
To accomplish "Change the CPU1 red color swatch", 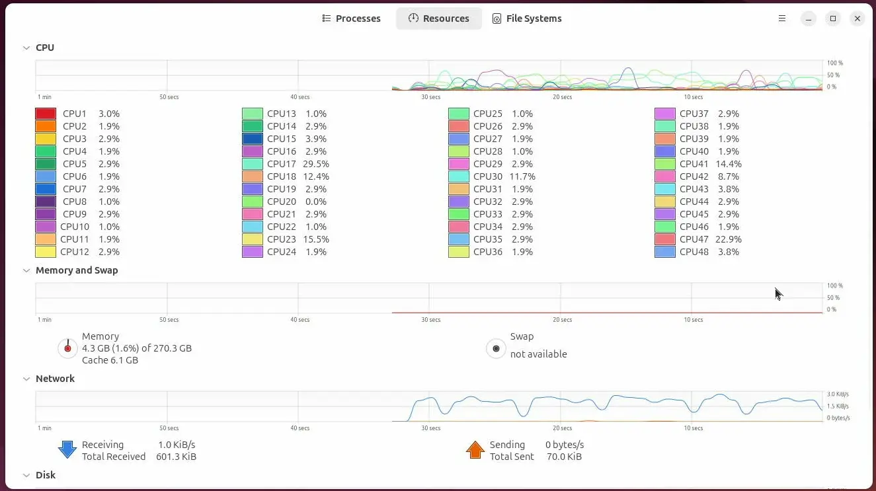I will click(46, 114).
